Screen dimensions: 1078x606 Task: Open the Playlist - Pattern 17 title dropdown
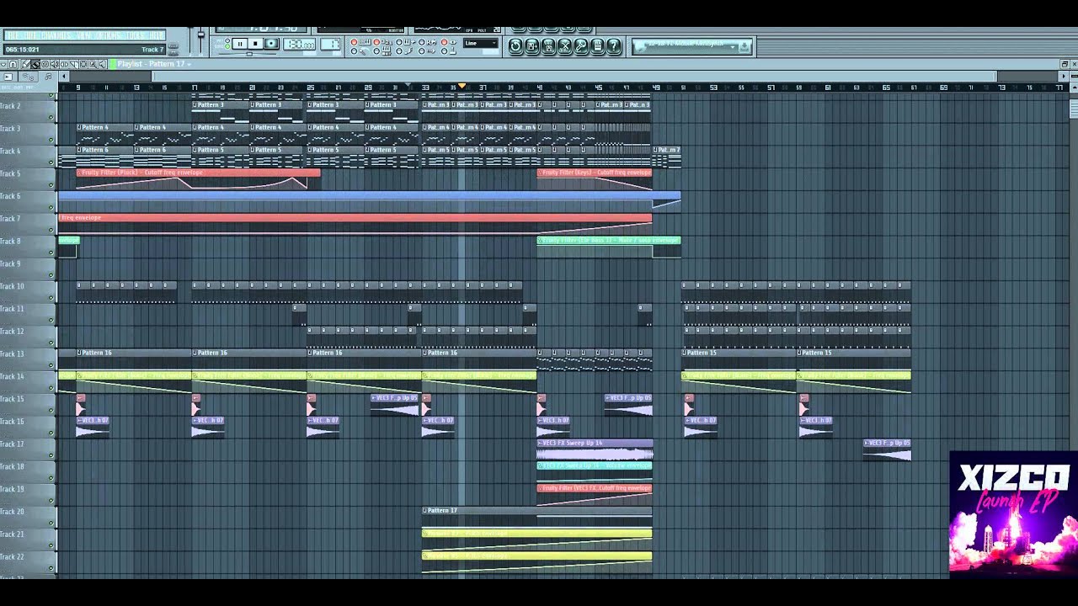click(154, 64)
